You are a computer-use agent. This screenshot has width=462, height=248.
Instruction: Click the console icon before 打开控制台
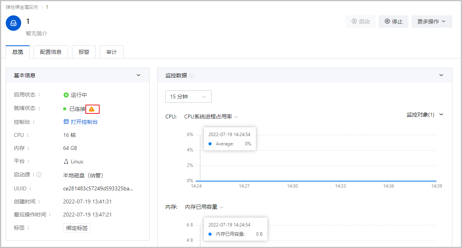[x=66, y=122]
